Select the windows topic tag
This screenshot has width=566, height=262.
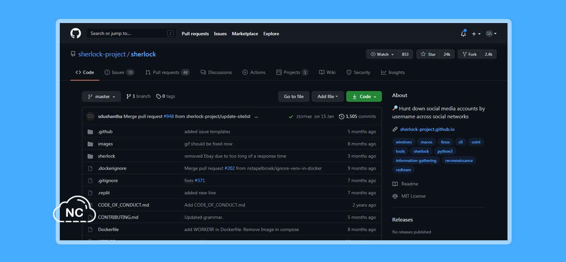(404, 142)
